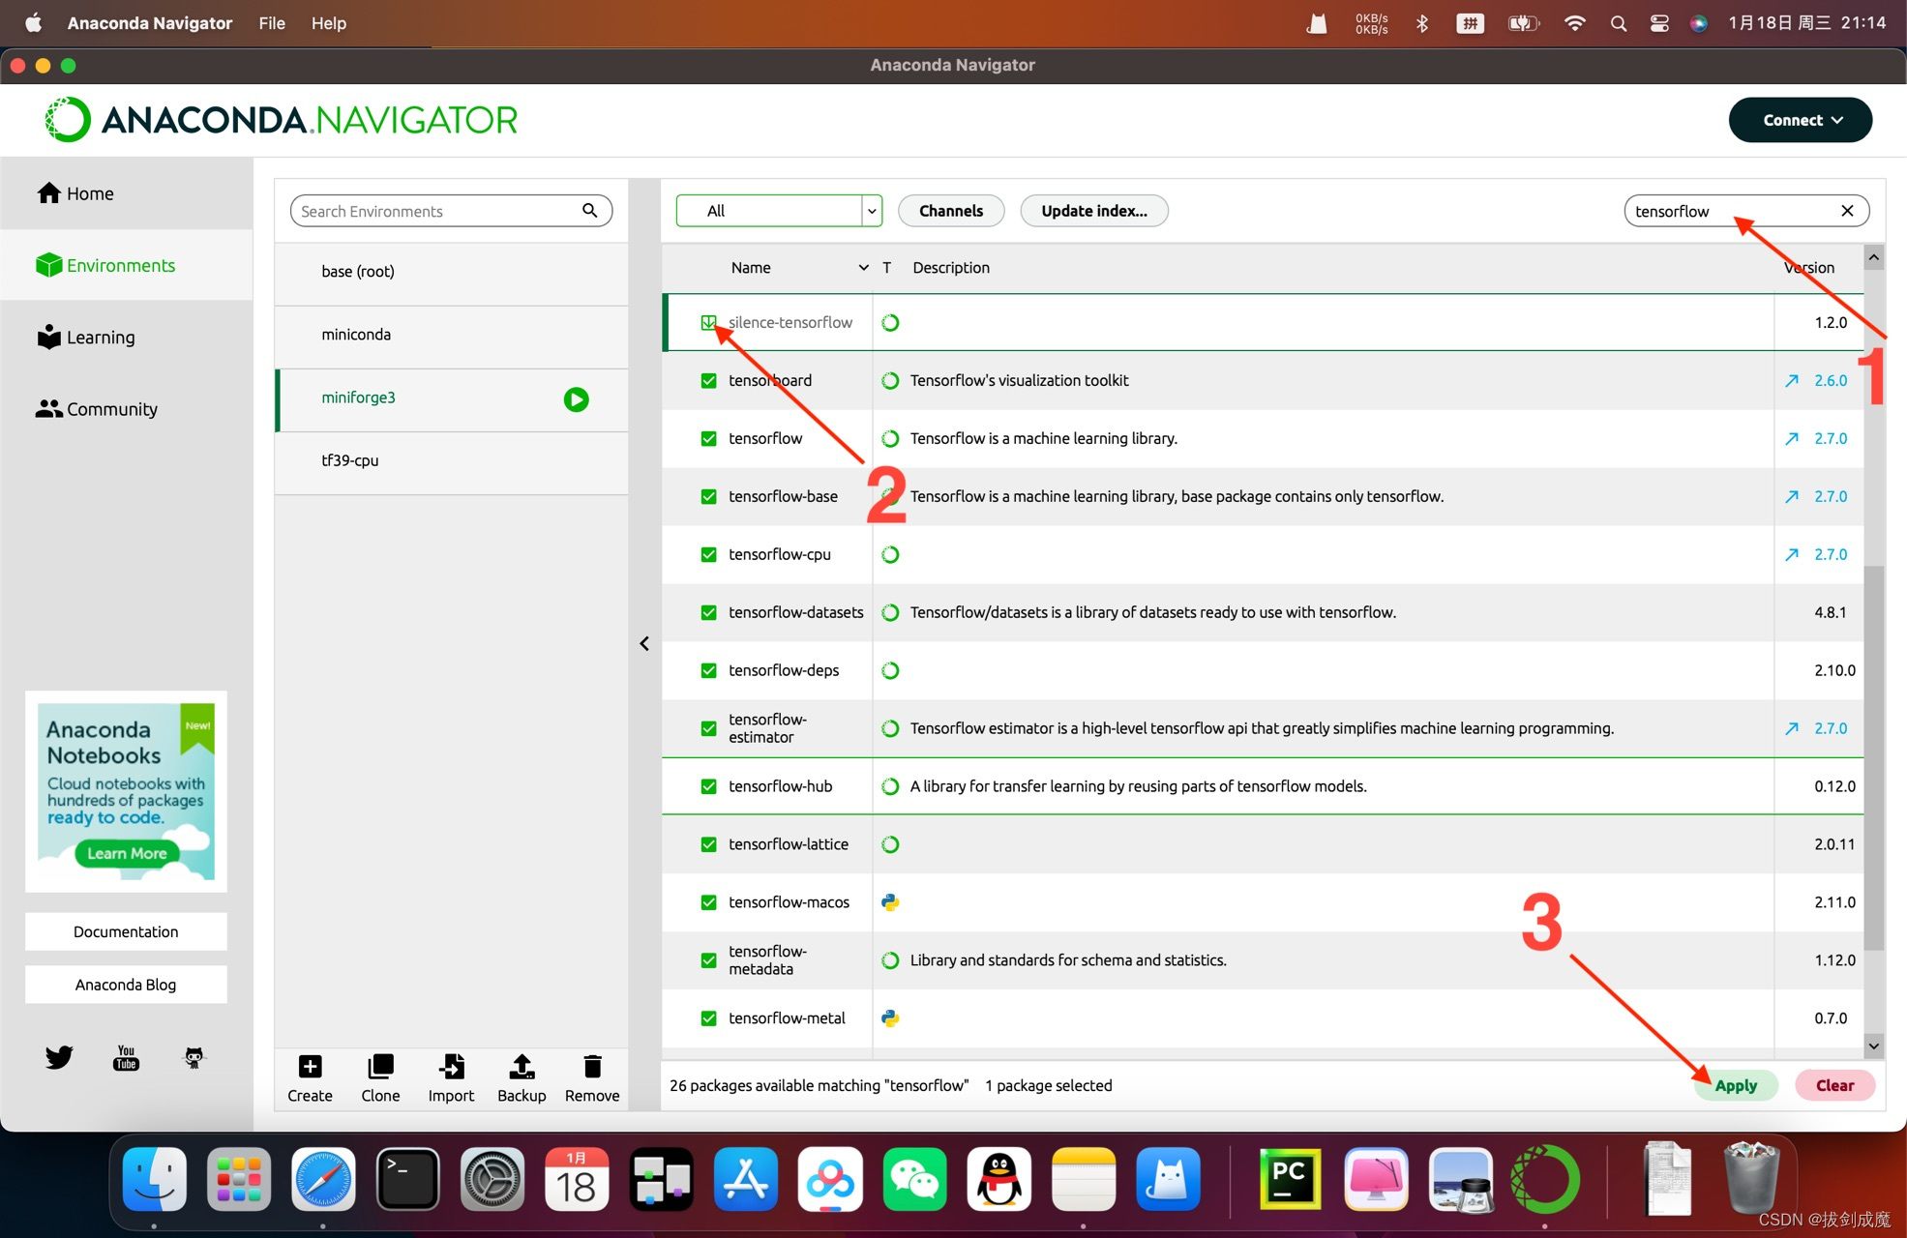Open PyCharm from the dock
Image resolution: width=1907 pixels, height=1238 pixels.
tap(1291, 1179)
